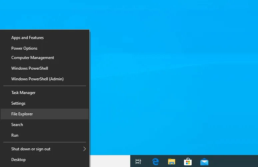
Task: Open the Mail app on taskbar
Action: click(204, 162)
